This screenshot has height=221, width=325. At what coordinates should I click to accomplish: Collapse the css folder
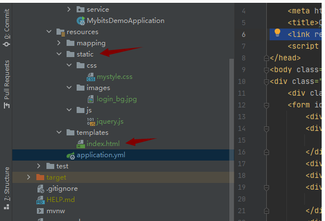(x=69, y=65)
